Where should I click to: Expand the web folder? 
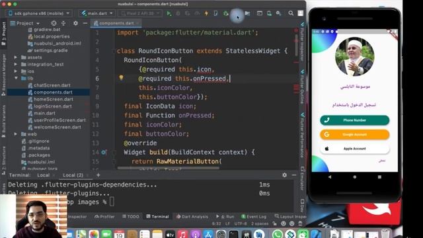pos(16,134)
